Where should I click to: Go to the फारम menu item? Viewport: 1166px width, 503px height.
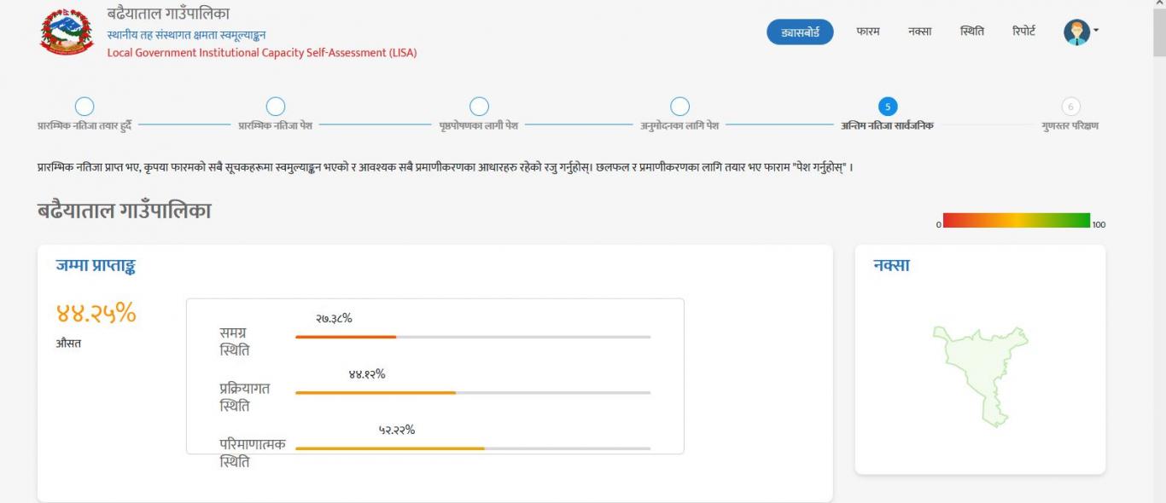coord(867,32)
